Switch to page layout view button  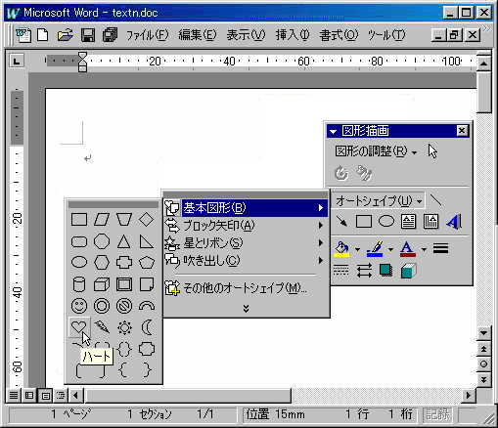point(46,396)
